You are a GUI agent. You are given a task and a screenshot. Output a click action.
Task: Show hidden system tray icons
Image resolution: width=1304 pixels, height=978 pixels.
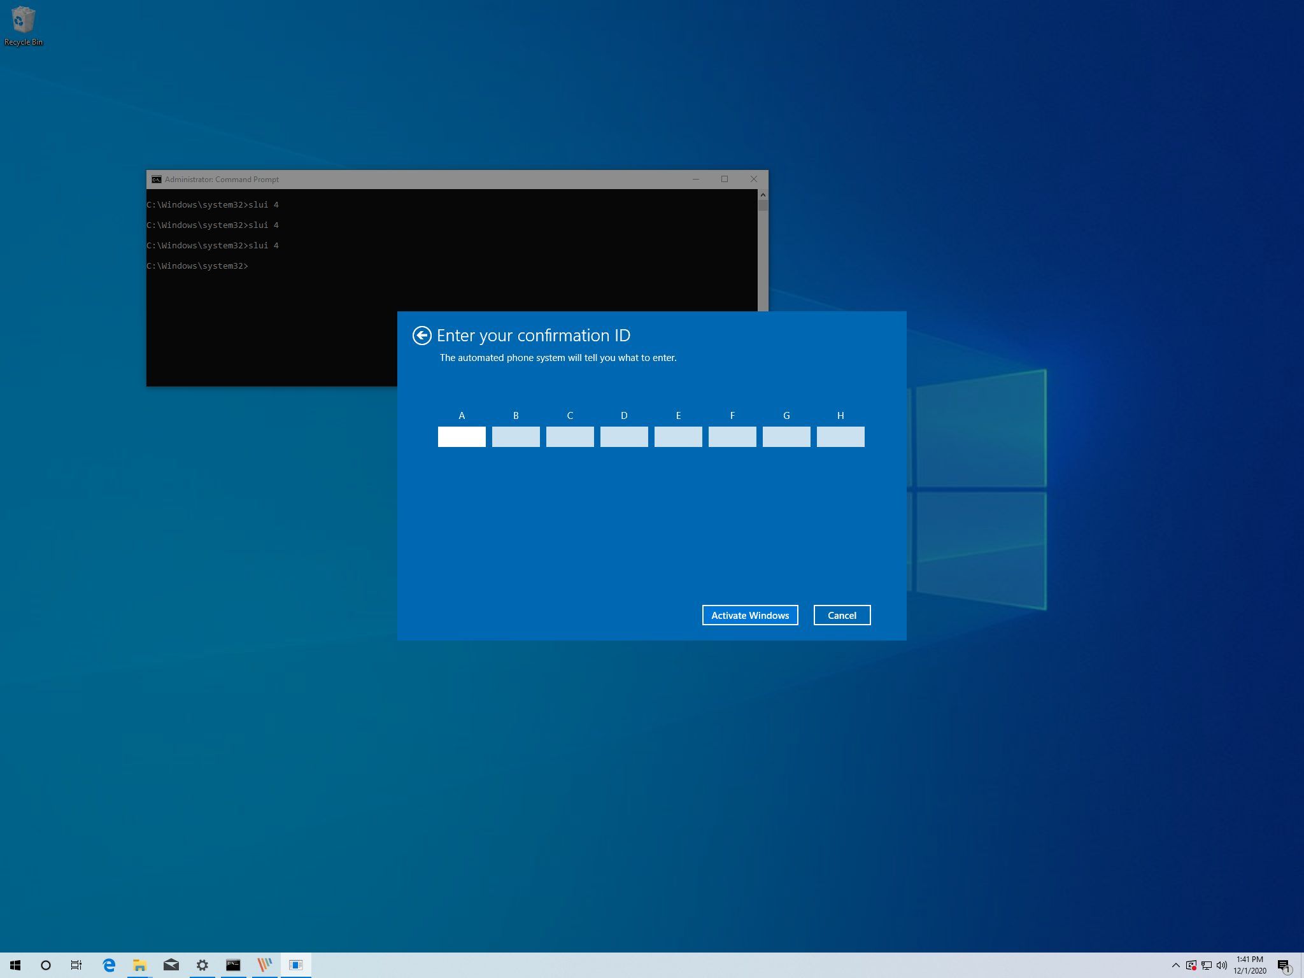(x=1176, y=965)
